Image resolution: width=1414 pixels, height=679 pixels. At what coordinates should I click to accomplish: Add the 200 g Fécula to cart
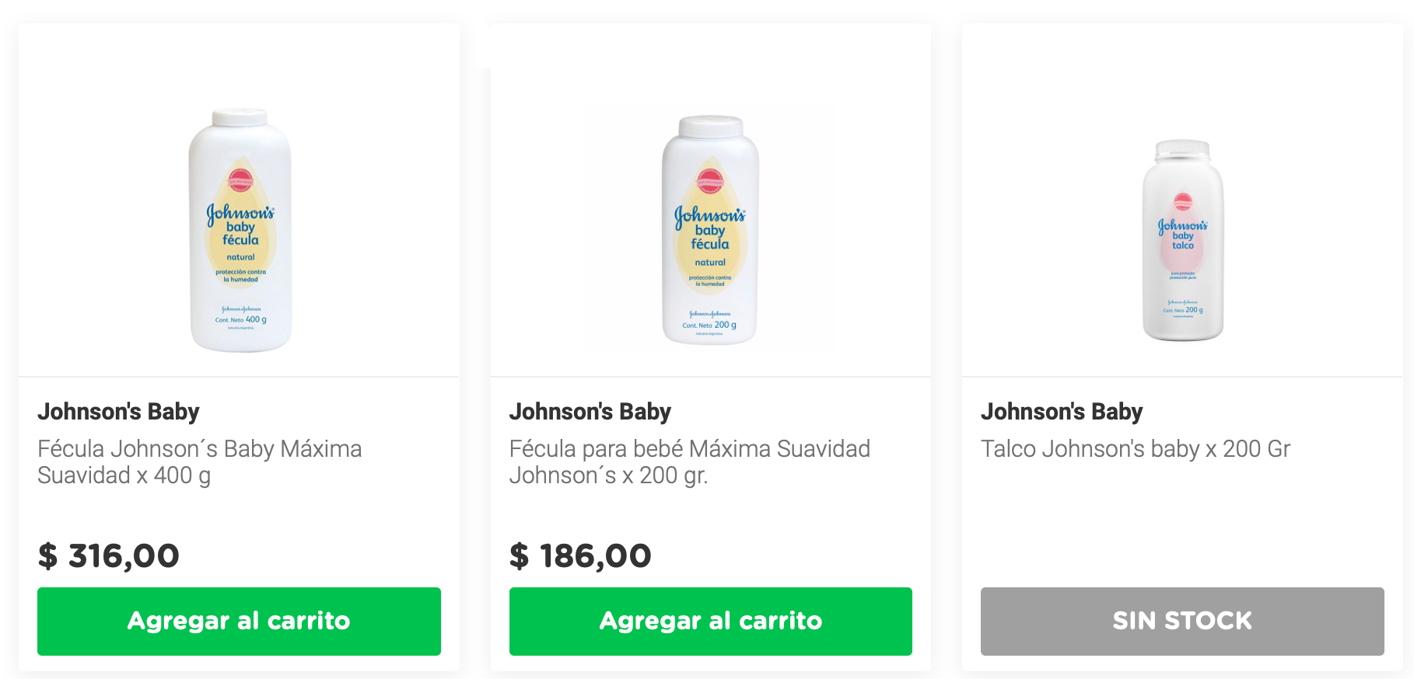[x=710, y=621]
